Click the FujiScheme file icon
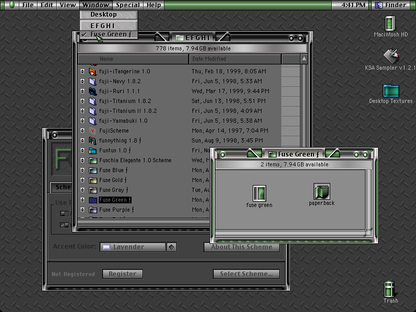This screenshot has height=312, width=416. pos(93,131)
